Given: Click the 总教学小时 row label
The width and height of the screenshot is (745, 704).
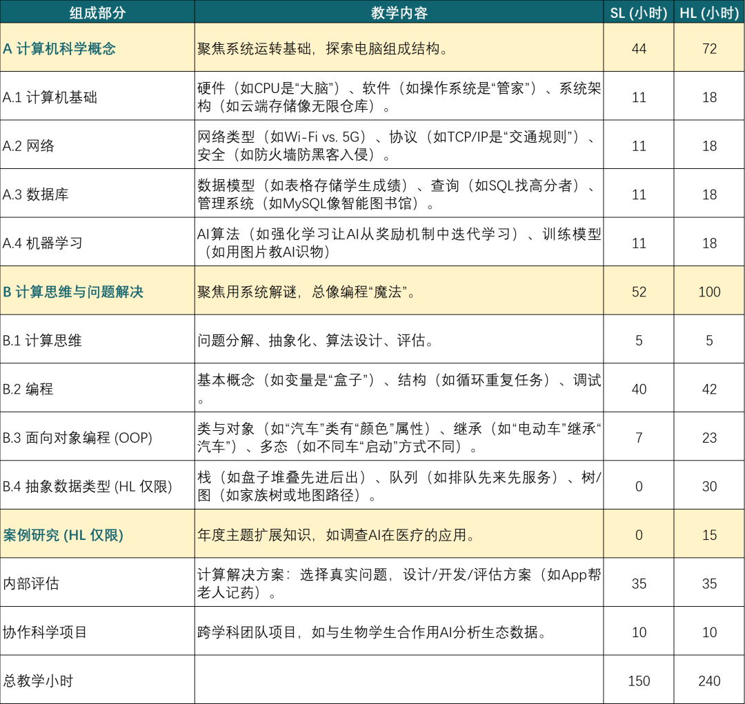Looking at the screenshot, I should click(39, 681).
